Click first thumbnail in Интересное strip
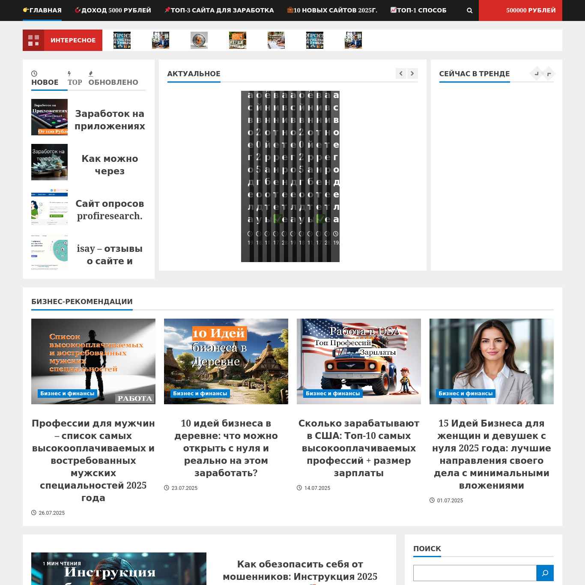Viewport: 585px width, 585px height. 122,40
